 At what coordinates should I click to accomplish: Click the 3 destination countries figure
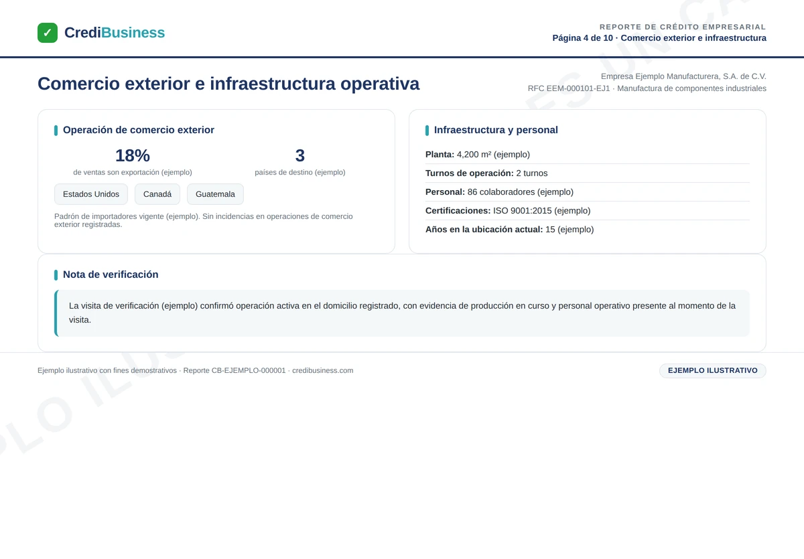[x=300, y=155]
